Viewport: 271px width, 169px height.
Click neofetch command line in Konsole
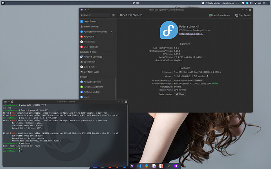[16, 143]
